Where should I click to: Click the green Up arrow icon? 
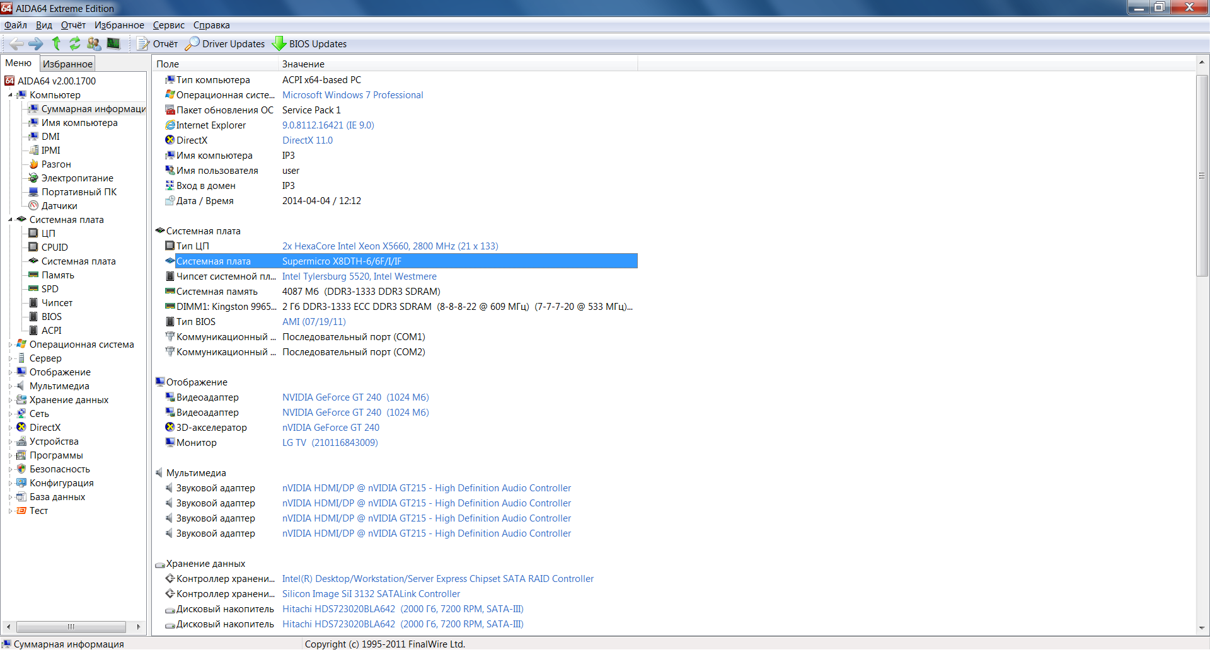[x=56, y=43]
